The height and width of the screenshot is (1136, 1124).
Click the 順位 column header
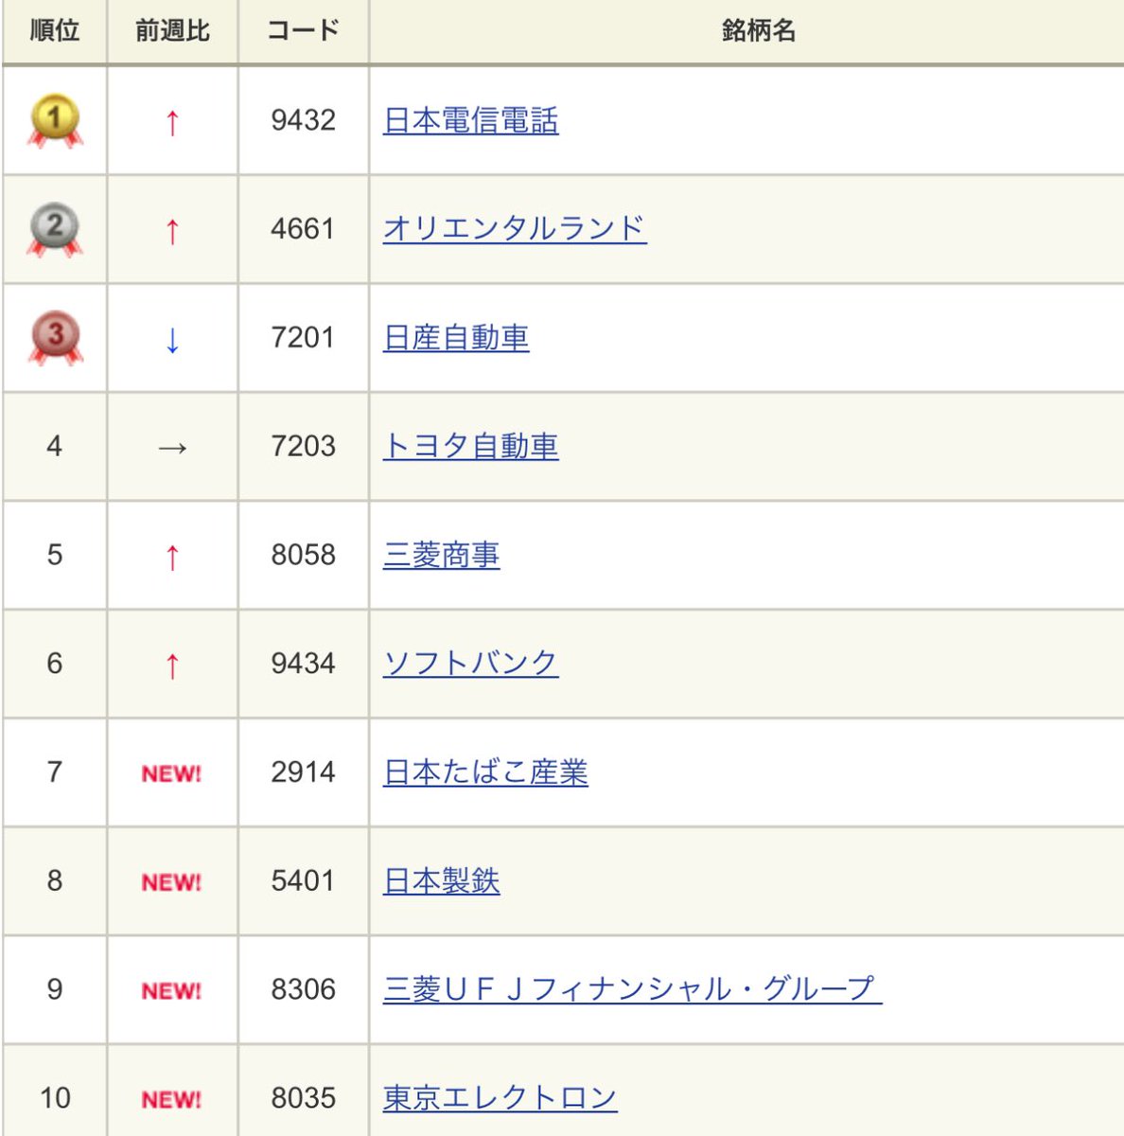click(x=55, y=31)
